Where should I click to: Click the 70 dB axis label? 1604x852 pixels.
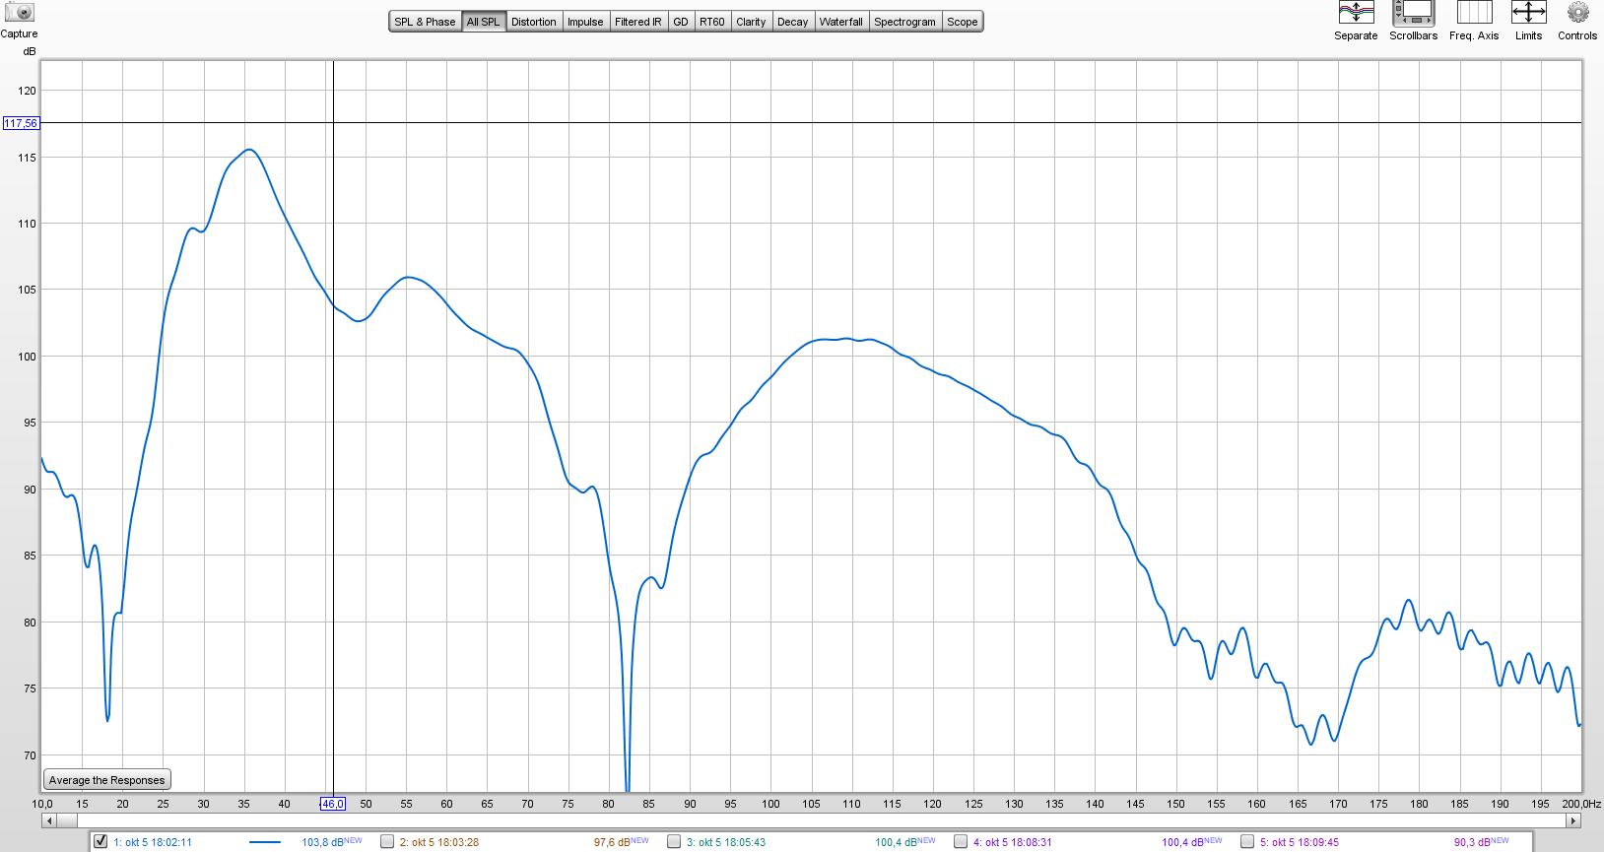[x=30, y=755]
